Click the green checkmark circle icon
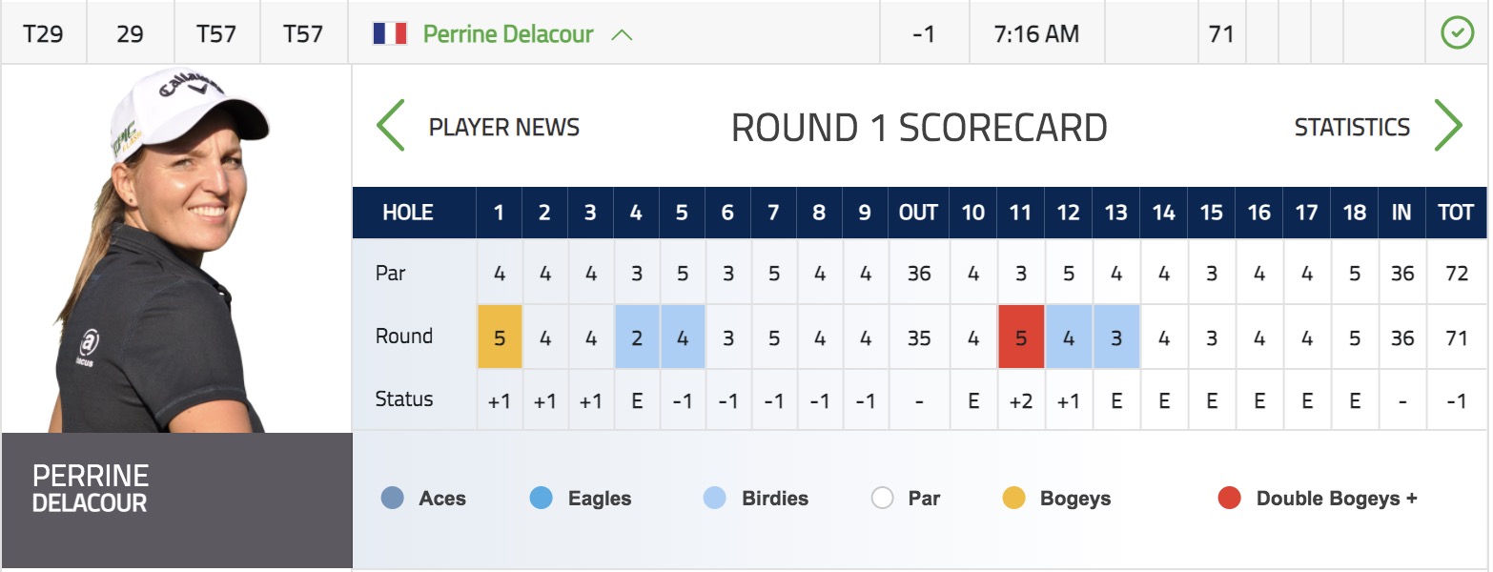Viewport: 1493px width, 572px height. click(1457, 34)
